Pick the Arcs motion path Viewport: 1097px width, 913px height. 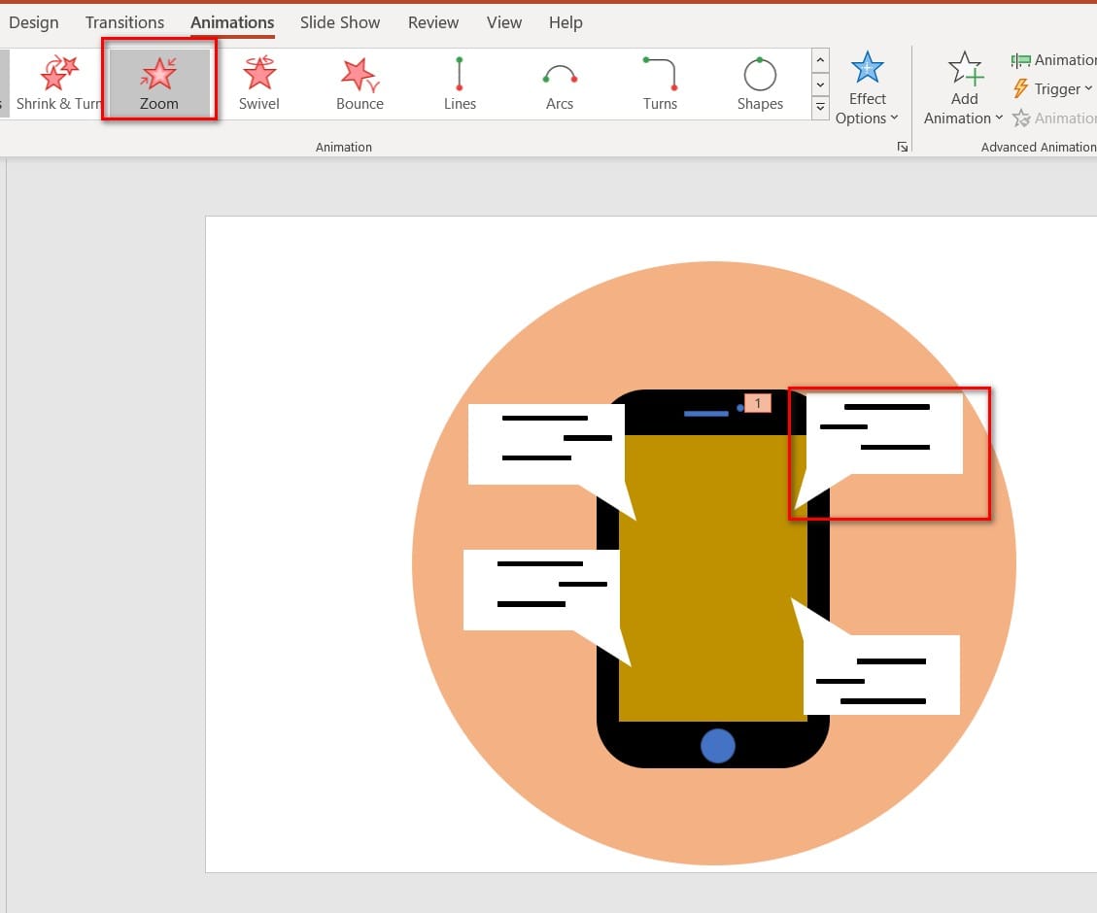tap(560, 84)
